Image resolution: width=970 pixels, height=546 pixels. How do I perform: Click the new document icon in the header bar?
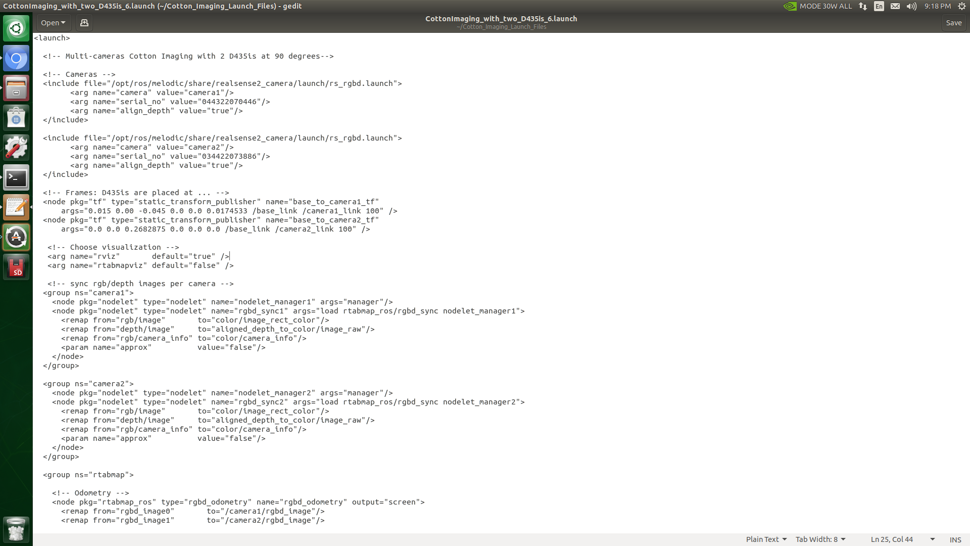pyautogui.click(x=84, y=23)
